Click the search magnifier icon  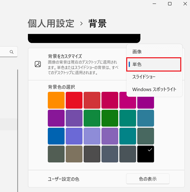click(x=12, y=52)
